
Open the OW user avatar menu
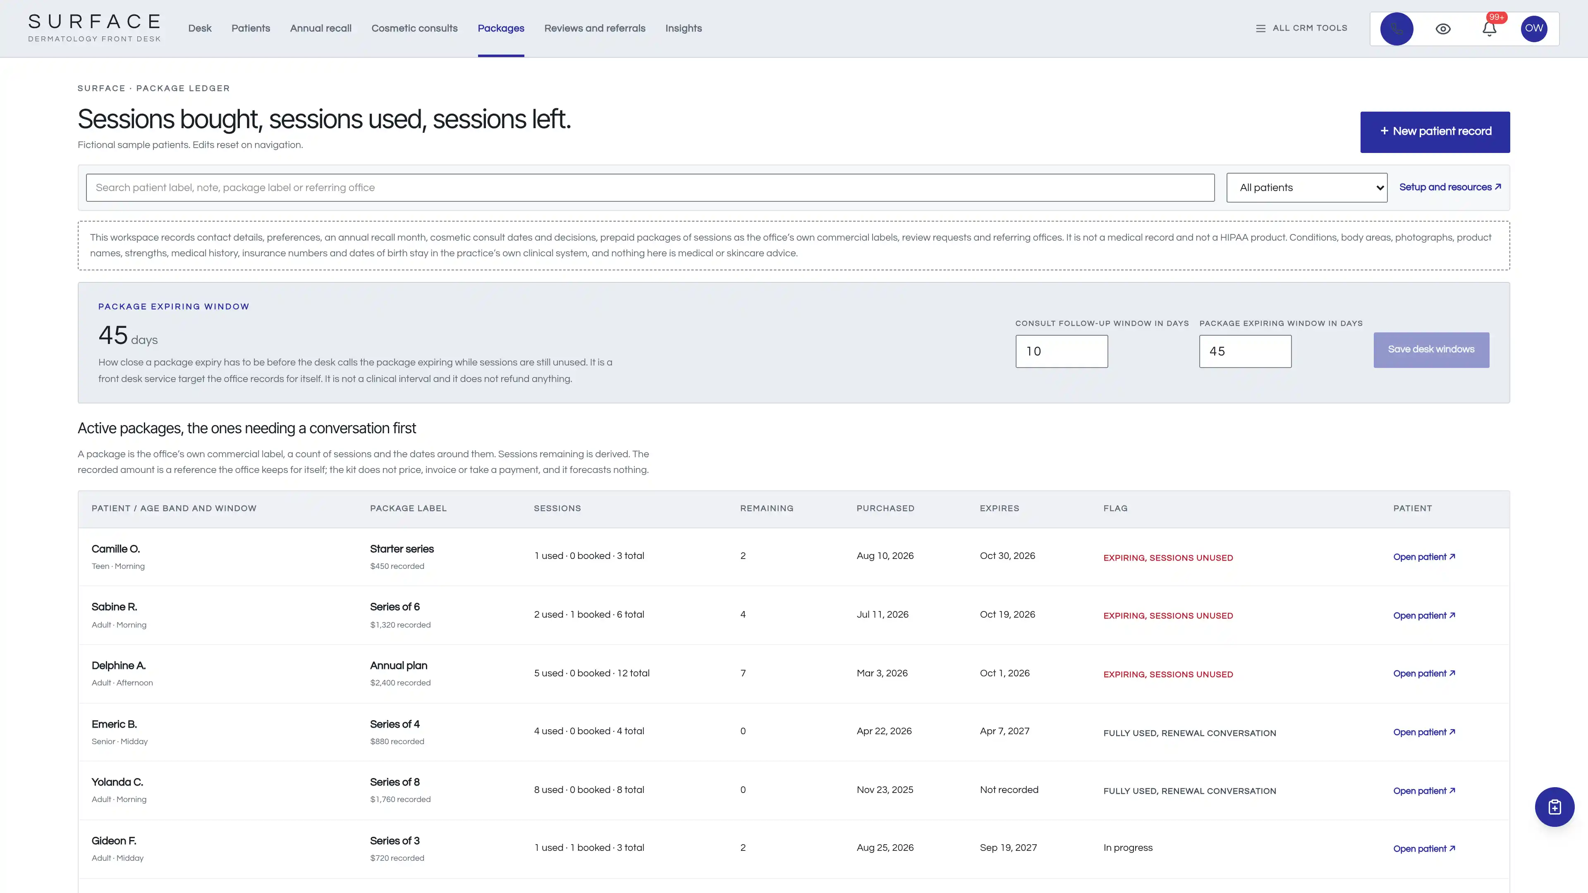[1534, 29]
